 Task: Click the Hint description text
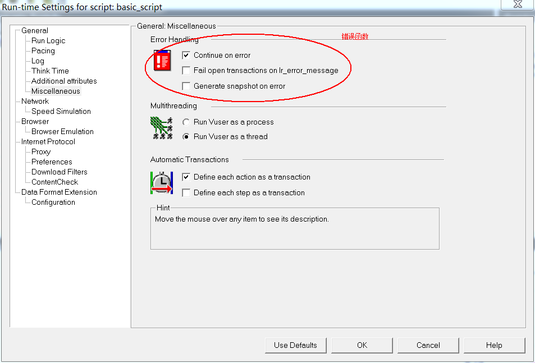coord(242,219)
